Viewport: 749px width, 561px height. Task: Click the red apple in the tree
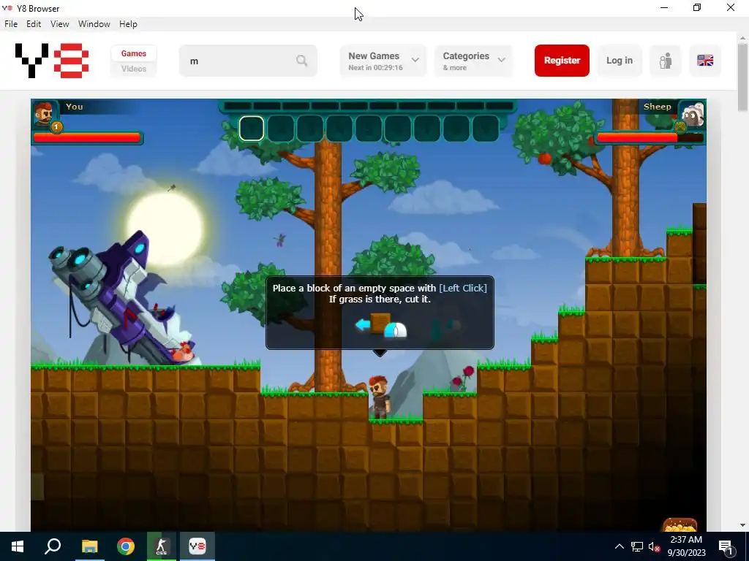pos(544,158)
